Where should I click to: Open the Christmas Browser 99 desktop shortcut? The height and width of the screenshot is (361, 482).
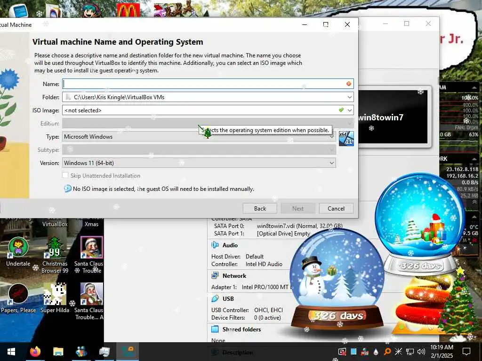[x=55, y=255]
